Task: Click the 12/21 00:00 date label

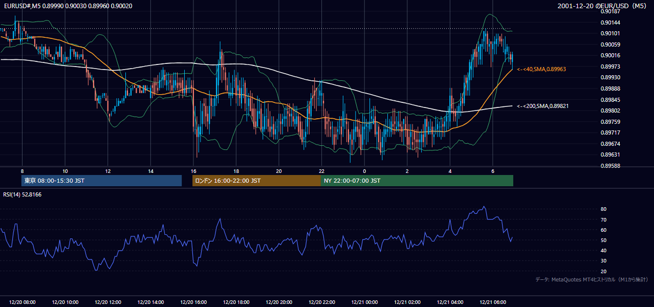Action: click(364, 302)
